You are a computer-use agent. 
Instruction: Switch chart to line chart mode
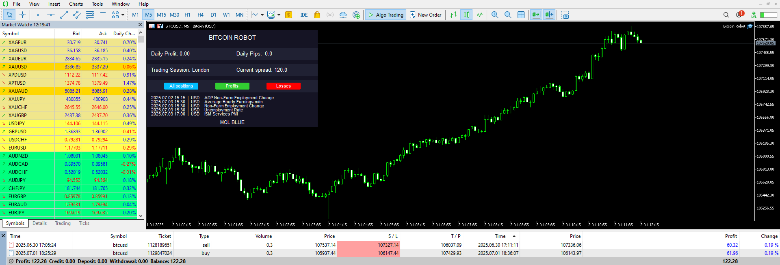coord(480,15)
